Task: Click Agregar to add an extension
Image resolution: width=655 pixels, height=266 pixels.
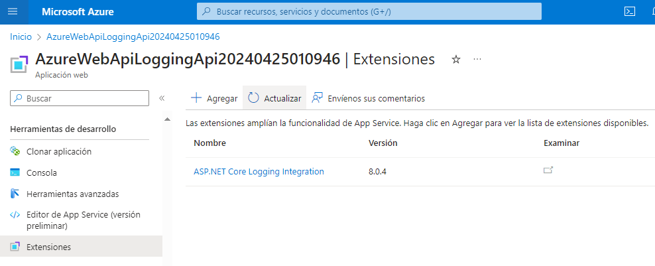Action: (x=214, y=98)
